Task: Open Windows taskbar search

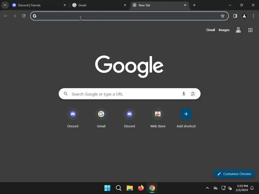Action: (119, 188)
